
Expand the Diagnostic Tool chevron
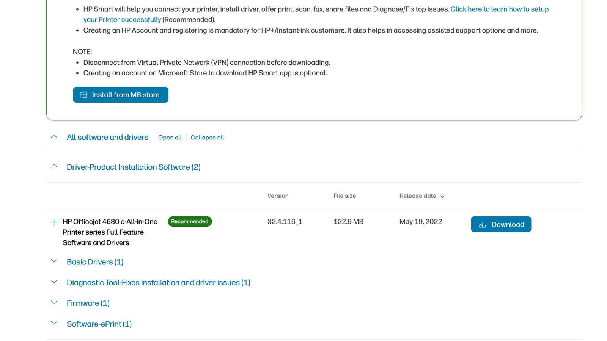pos(54,282)
